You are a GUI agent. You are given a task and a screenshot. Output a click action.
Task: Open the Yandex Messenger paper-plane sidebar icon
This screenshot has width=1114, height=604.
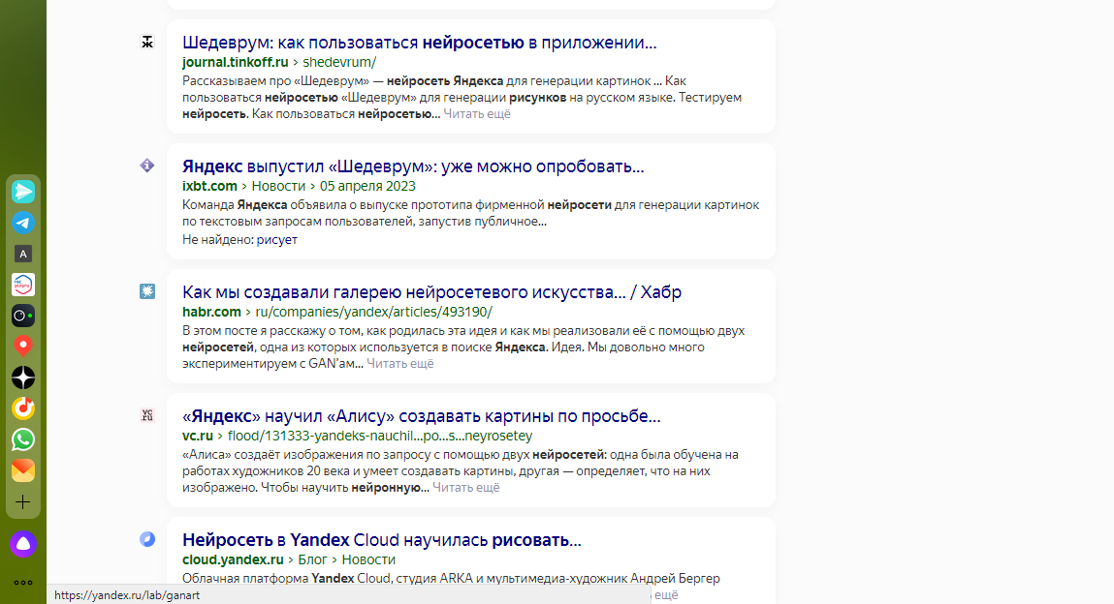tap(22, 192)
